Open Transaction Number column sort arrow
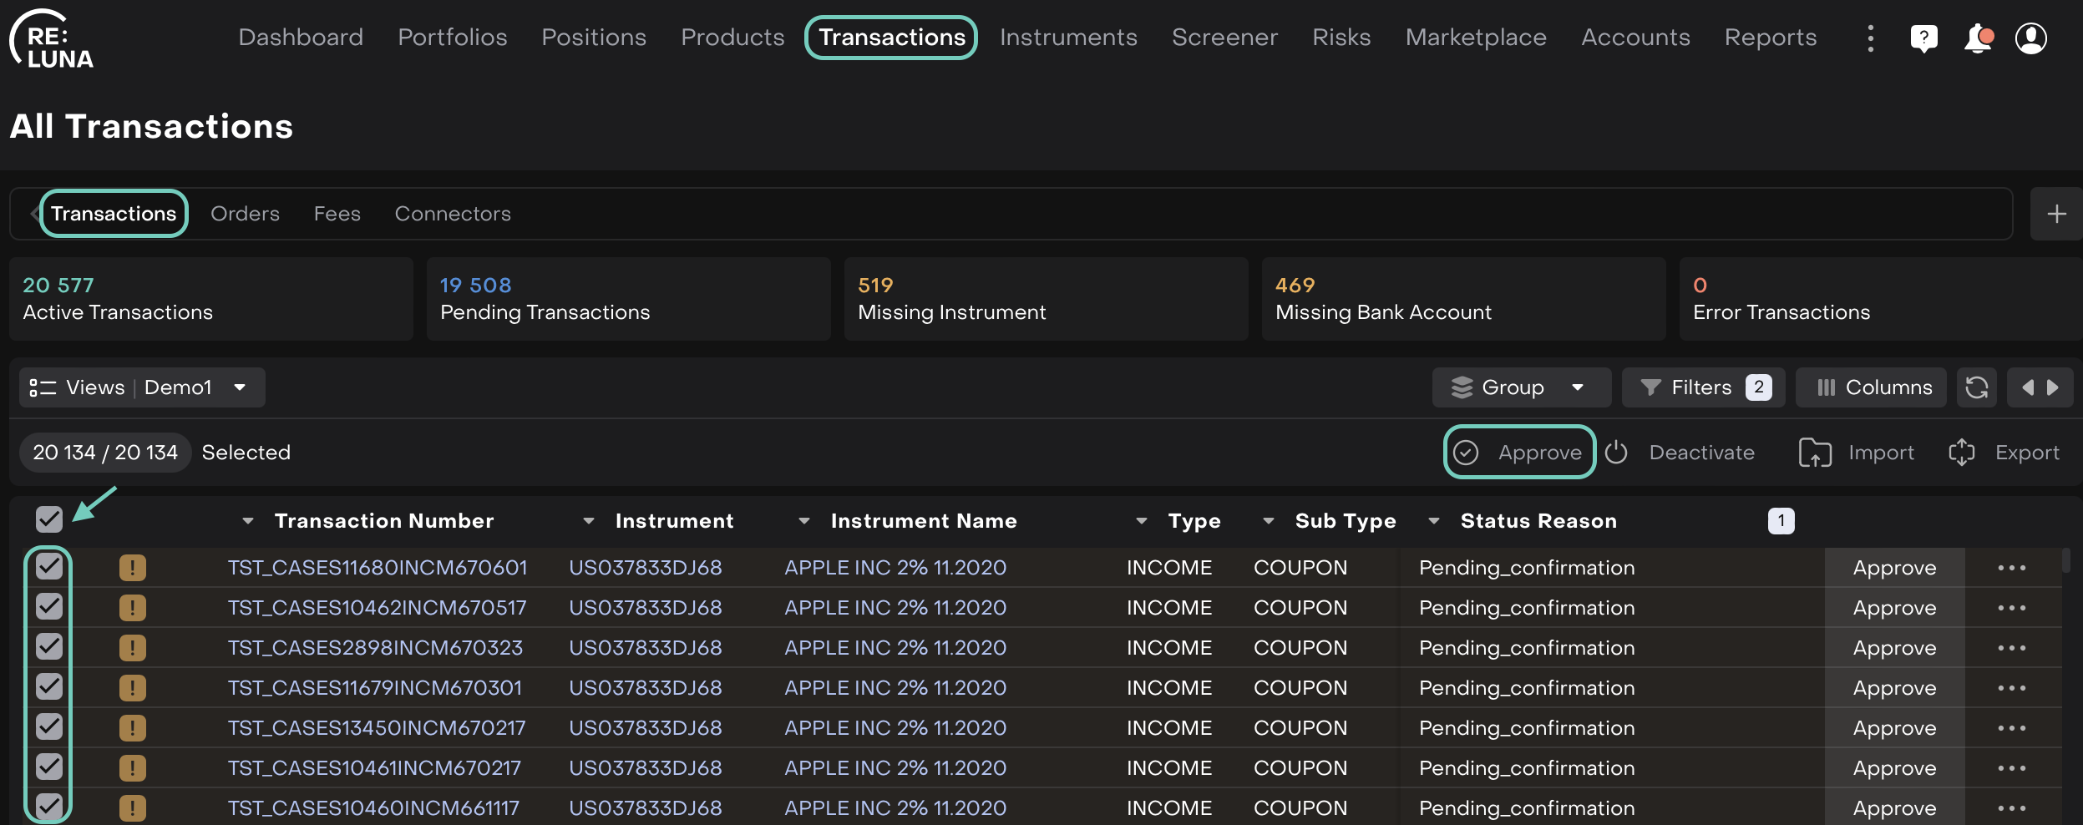This screenshot has height=825, width=2083. tap(247, 521)
